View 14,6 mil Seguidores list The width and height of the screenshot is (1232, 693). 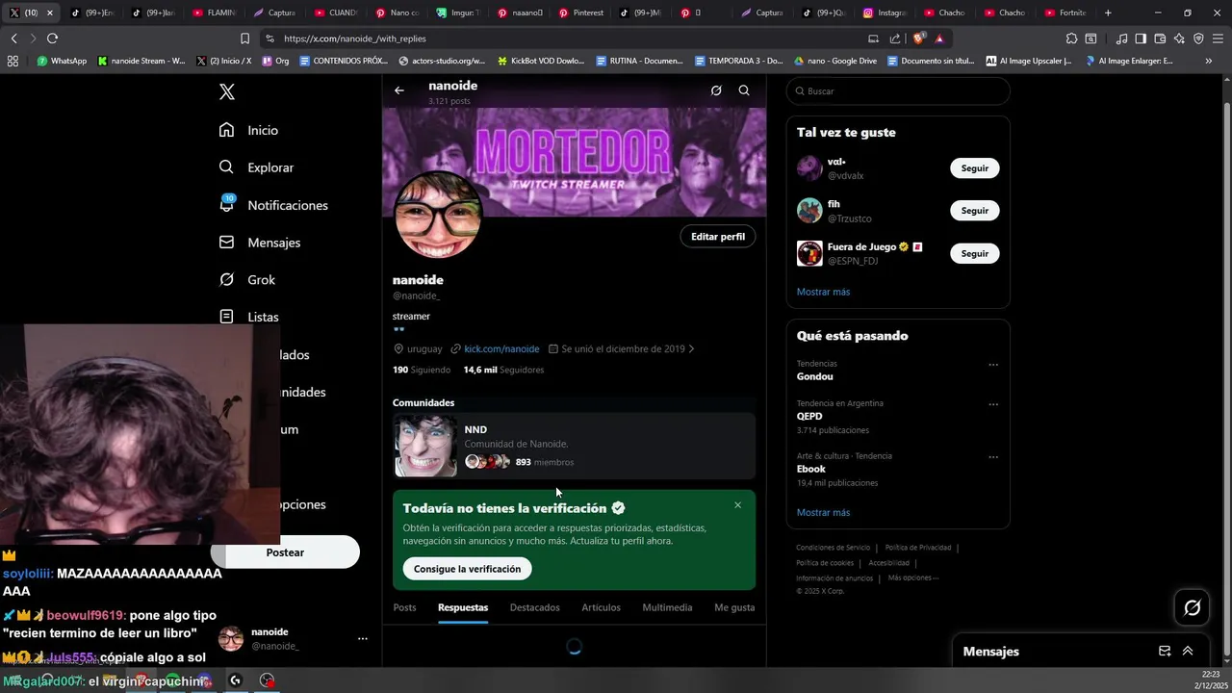(503, 370)
